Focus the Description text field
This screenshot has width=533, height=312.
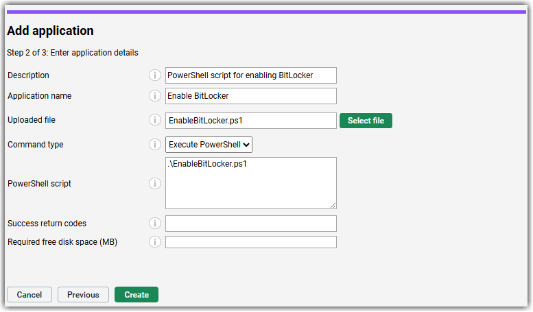(251, 75)
